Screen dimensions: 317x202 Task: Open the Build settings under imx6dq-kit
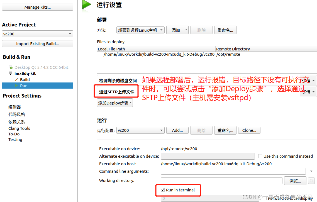(x=25, y=79)
